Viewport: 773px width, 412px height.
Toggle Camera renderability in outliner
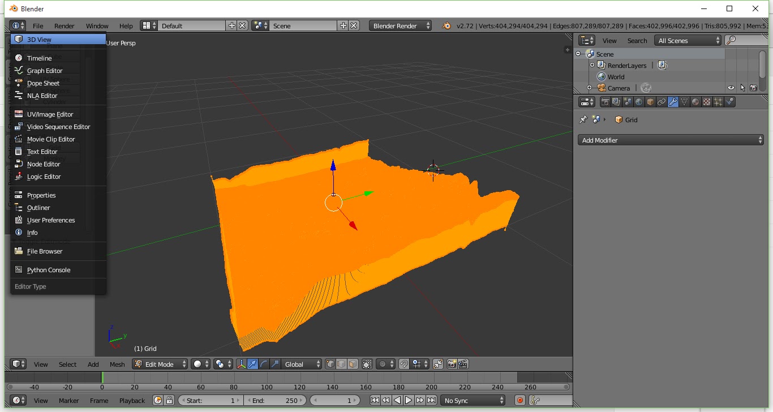(x=754, y=88)
